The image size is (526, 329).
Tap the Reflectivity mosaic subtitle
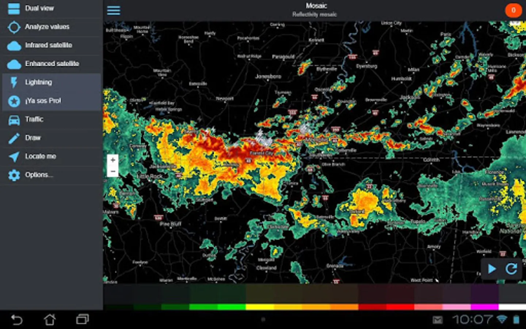[315, 15]
